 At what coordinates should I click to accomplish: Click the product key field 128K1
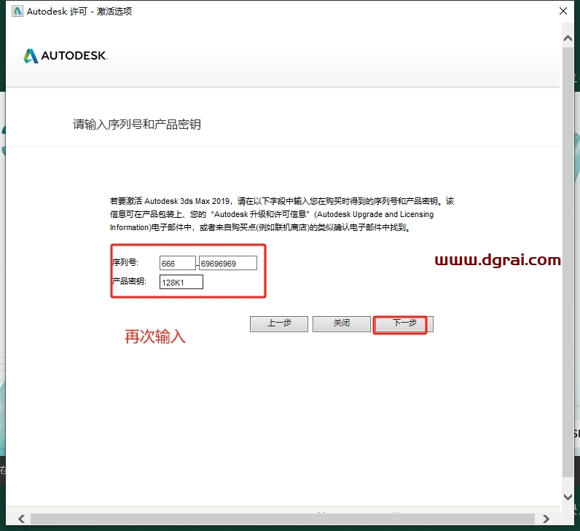tap(181, 282)
